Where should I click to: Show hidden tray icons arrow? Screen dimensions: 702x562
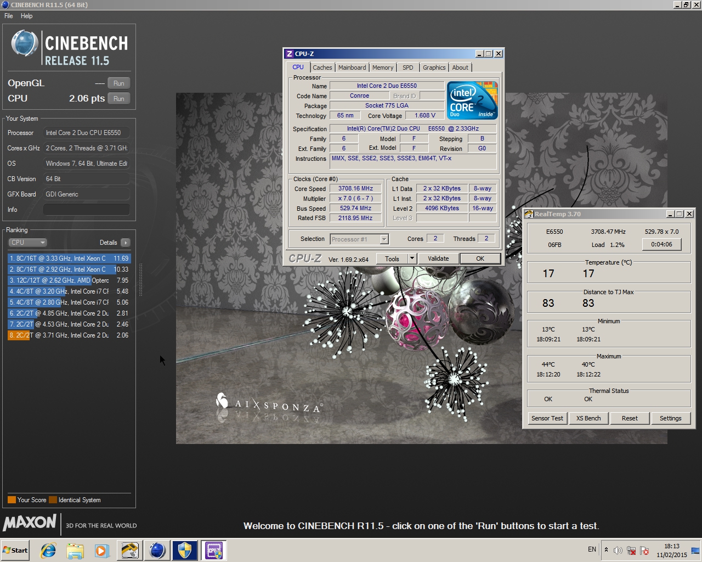(606, 549)
